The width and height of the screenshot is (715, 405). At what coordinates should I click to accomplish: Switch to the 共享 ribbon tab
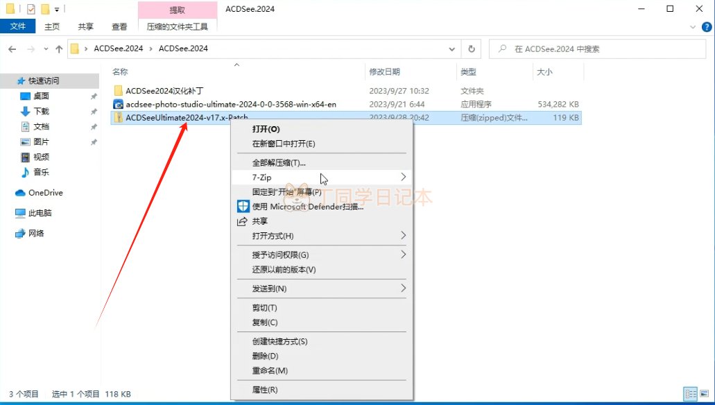[x=85, y=26]
